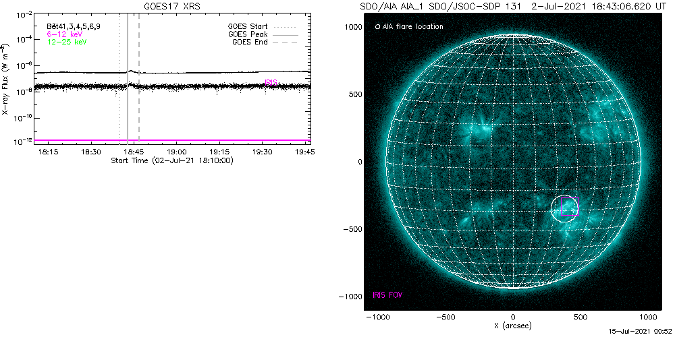Click the 'Start Time (02-Jul-21 18:10:00)' axis label
The height and width of the screenshot is (337, 675).
click(172, 161)
